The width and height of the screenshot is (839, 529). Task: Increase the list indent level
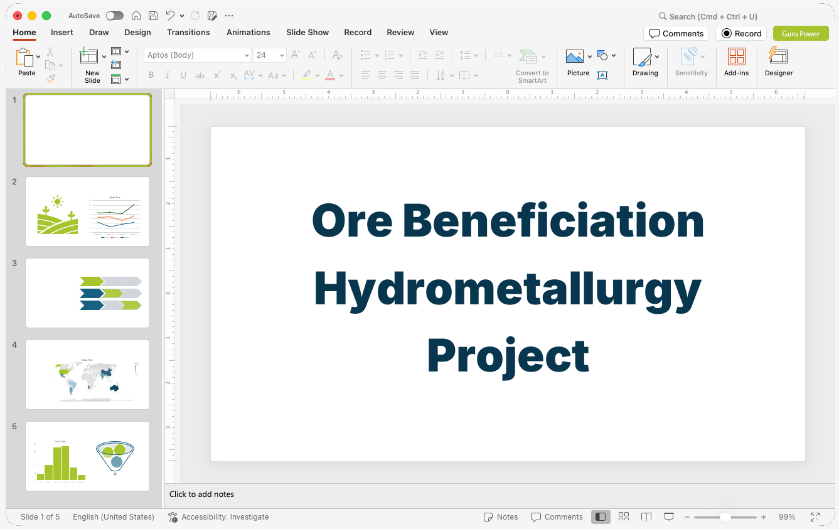tap(439, 55)
